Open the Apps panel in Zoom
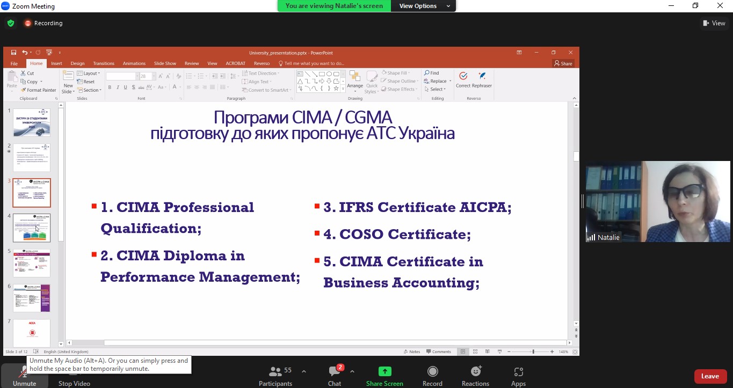Viewport: 733px width, 388px height. click(x=518, y=376)
